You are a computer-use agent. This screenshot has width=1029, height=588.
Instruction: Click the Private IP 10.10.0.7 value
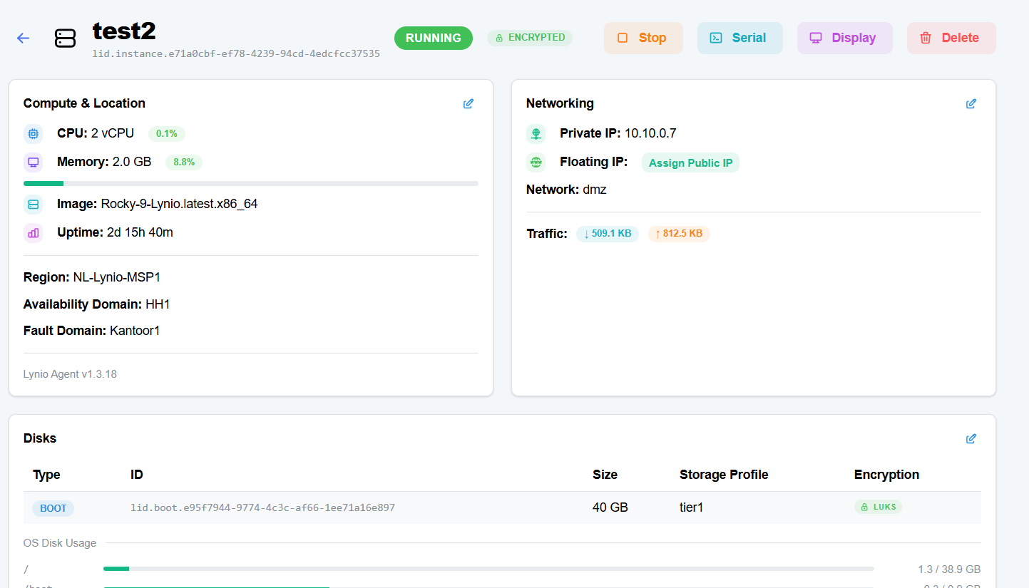(x=650, y=133)
